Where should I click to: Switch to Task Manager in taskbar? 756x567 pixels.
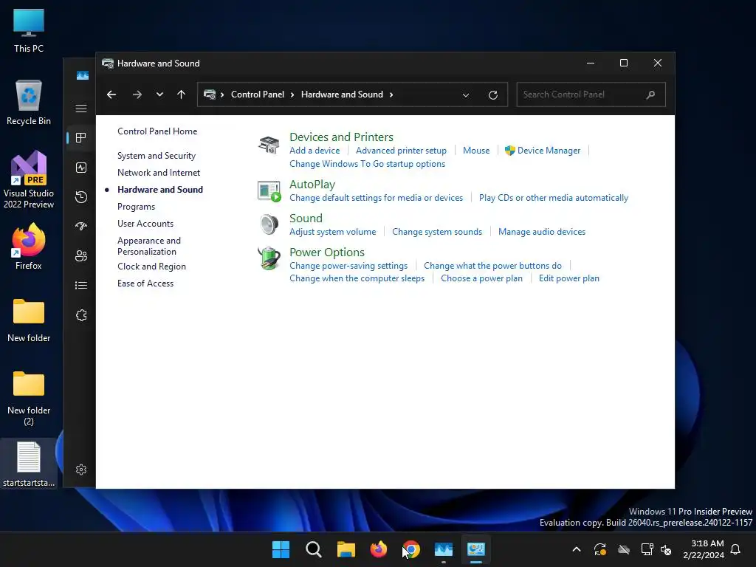pyautogui.click(x=444, y=549)
